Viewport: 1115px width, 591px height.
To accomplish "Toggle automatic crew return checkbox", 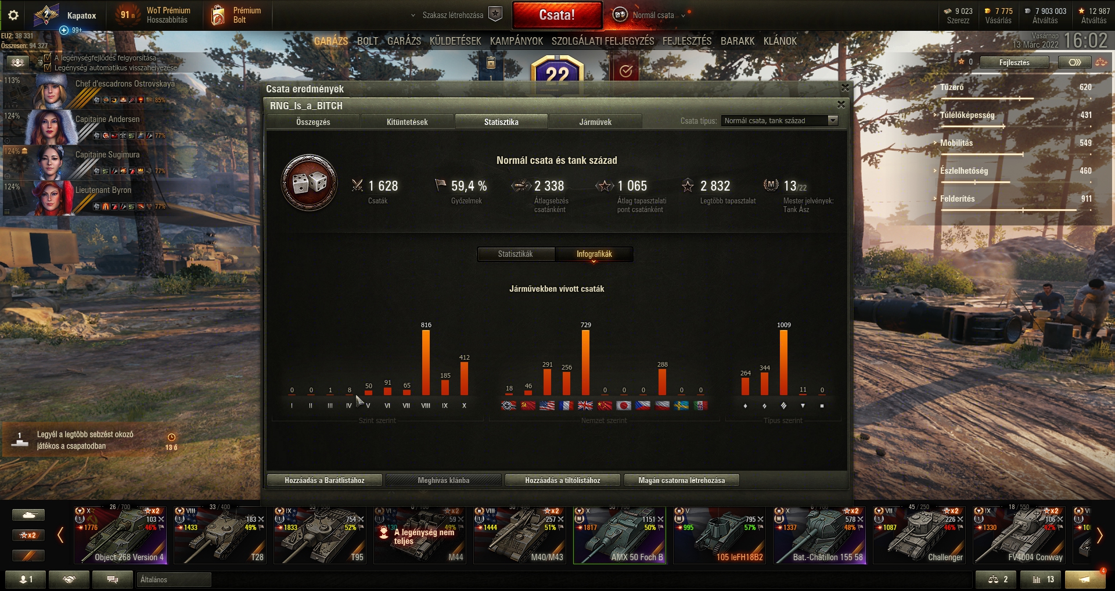I will point(48,67).
